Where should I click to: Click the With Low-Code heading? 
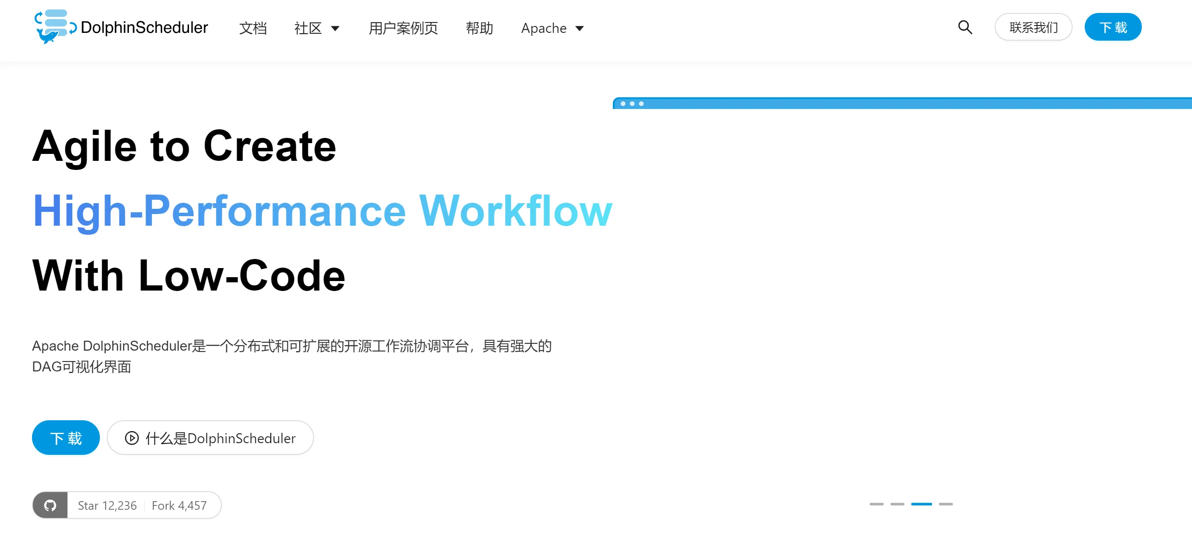pos(189,275)
